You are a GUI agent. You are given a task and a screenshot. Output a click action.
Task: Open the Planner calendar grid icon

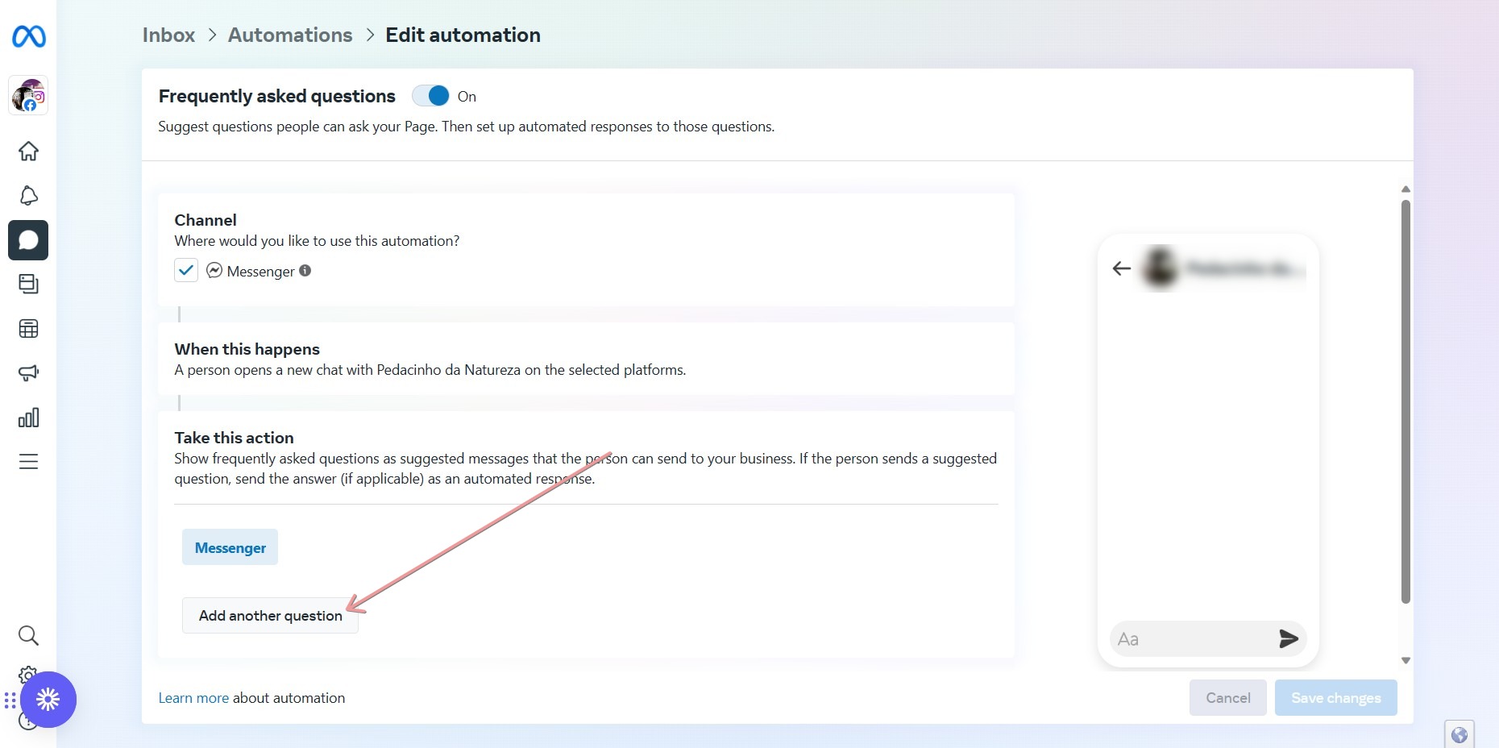tap(28, 329)
